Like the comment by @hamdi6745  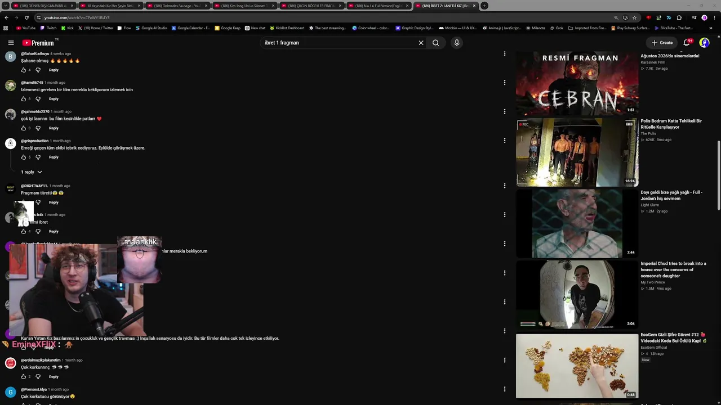pyautogui.click(x=24, y=99)
